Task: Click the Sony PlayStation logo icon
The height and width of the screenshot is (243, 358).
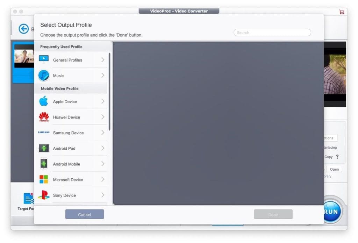Action: [44, 195]
